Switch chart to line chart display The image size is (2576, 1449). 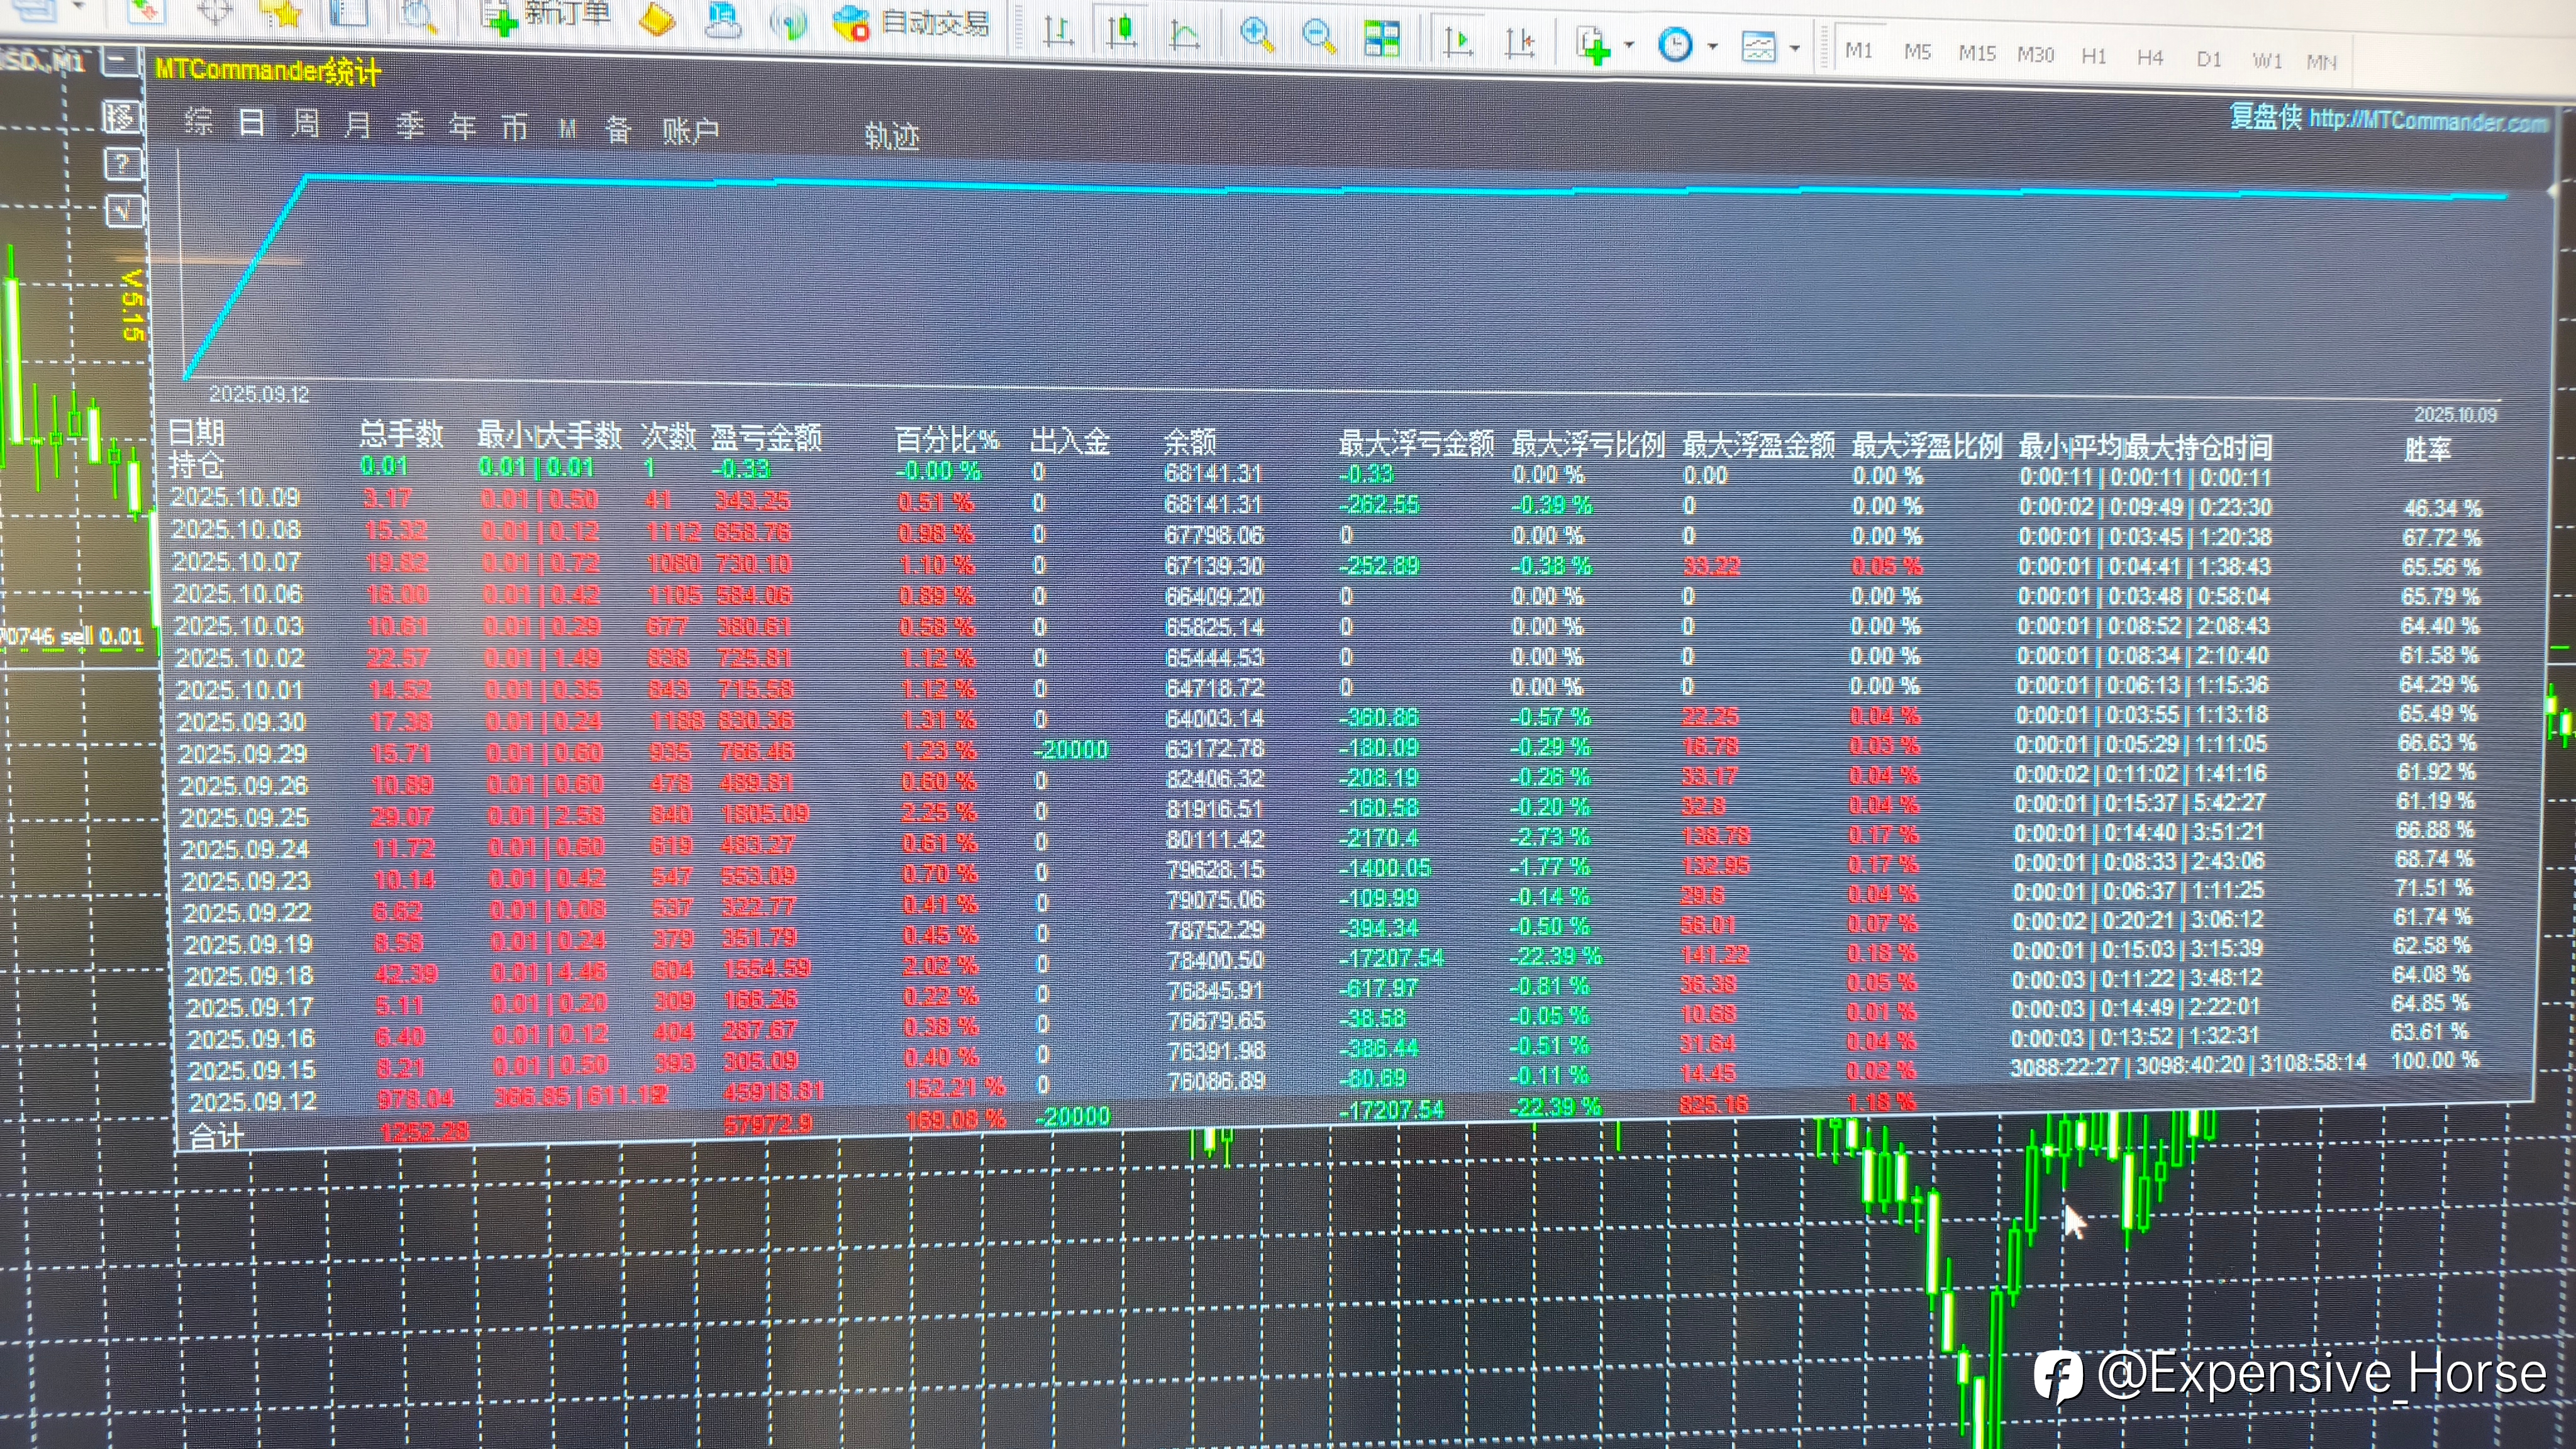coord(1185,35)
